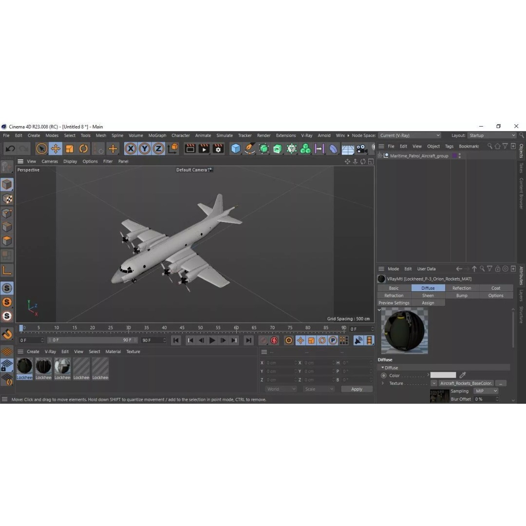The image size is (526, 526).
Task: Click the Apply coordinates button
Action: coord(357,389)
